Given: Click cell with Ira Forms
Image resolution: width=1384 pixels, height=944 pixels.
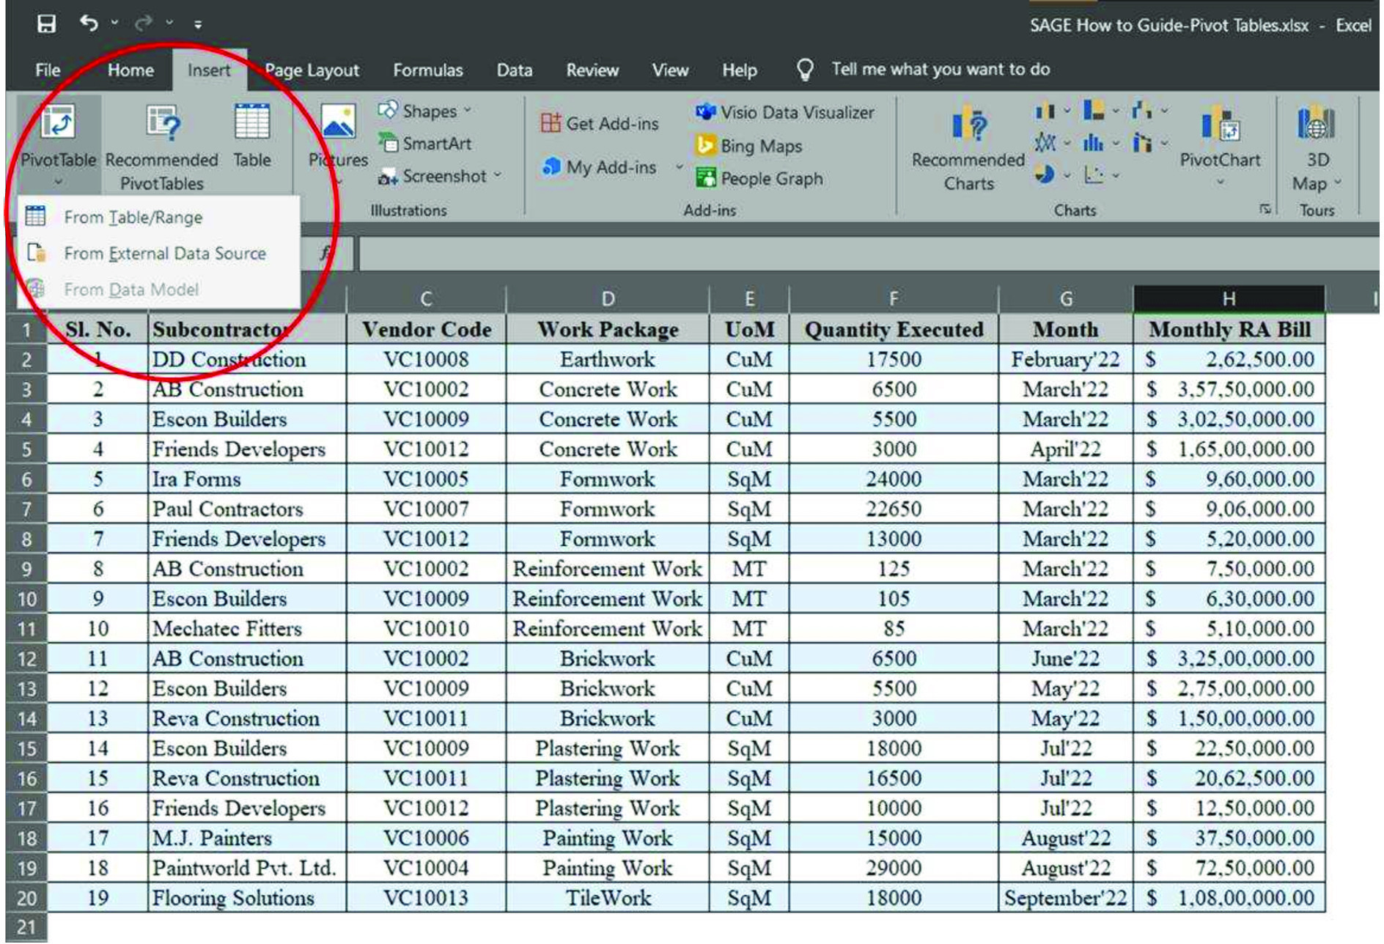Looking at the screenshot, I should coord(247,479).
